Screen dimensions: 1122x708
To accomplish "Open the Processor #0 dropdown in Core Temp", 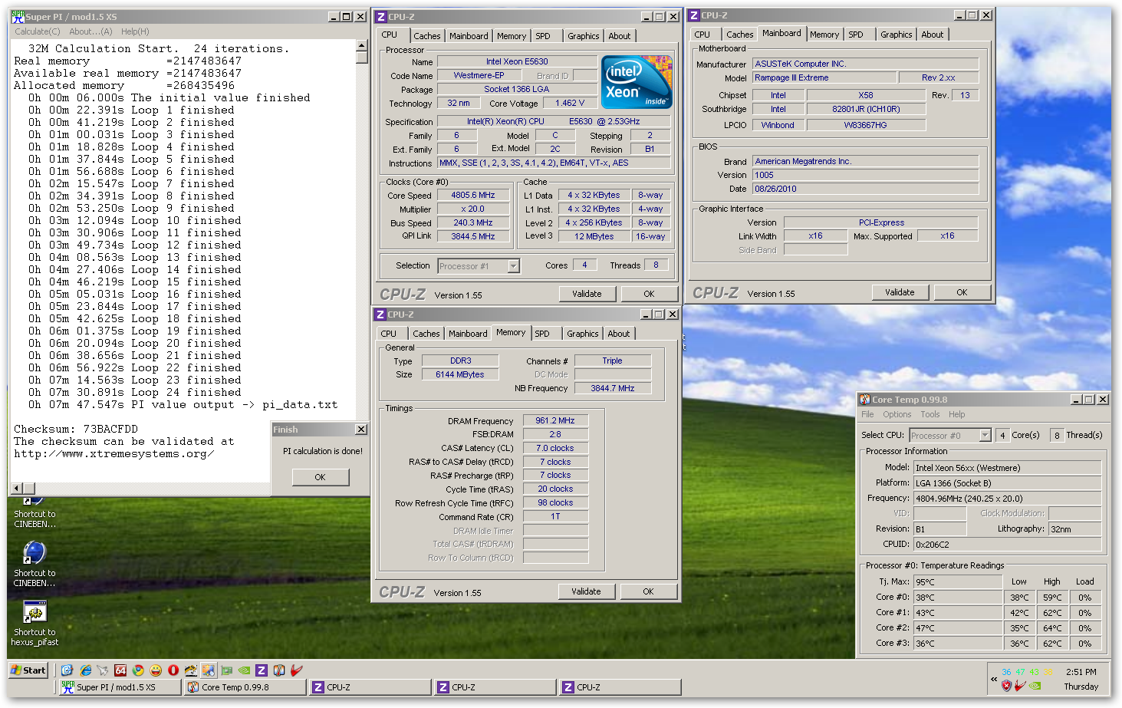I will click(x=985, y=435).
